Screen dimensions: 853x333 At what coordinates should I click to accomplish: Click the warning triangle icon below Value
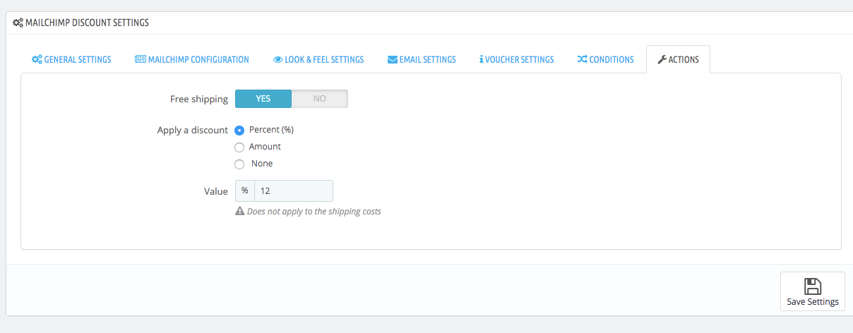tap(240, 212)
